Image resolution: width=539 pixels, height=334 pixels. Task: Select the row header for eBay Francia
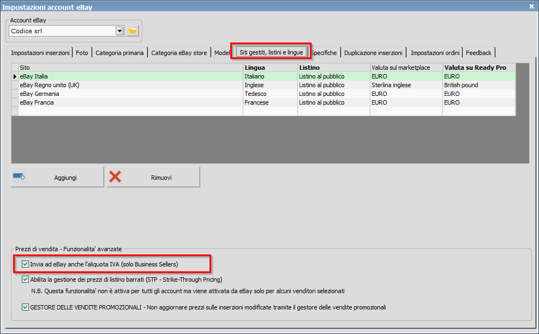pos(15,102)
